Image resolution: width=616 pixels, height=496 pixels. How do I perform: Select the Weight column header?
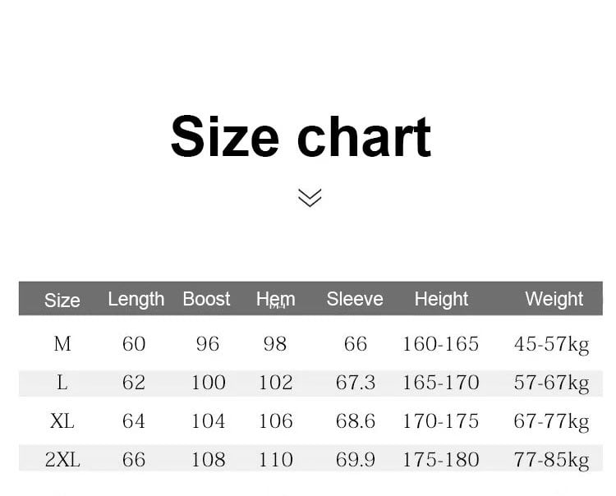tap(554, 299)
